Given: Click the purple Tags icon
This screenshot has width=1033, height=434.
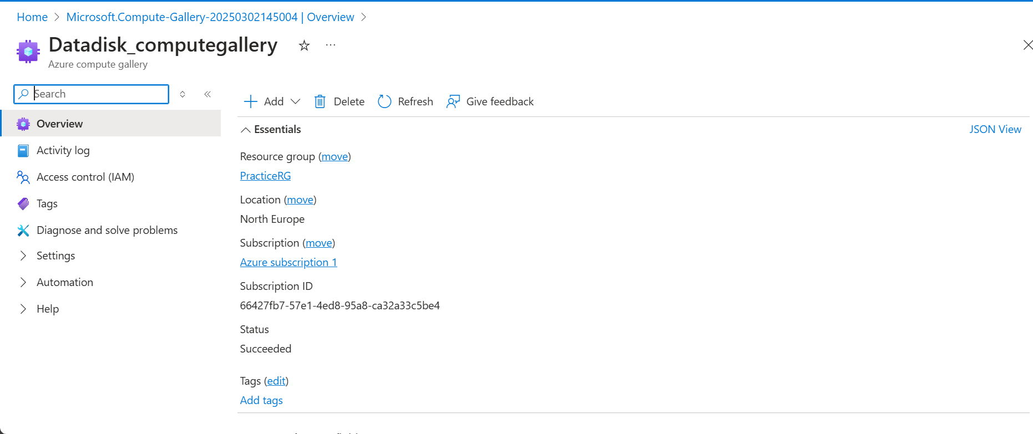Looking at the screenshot, I should (23, 204).
